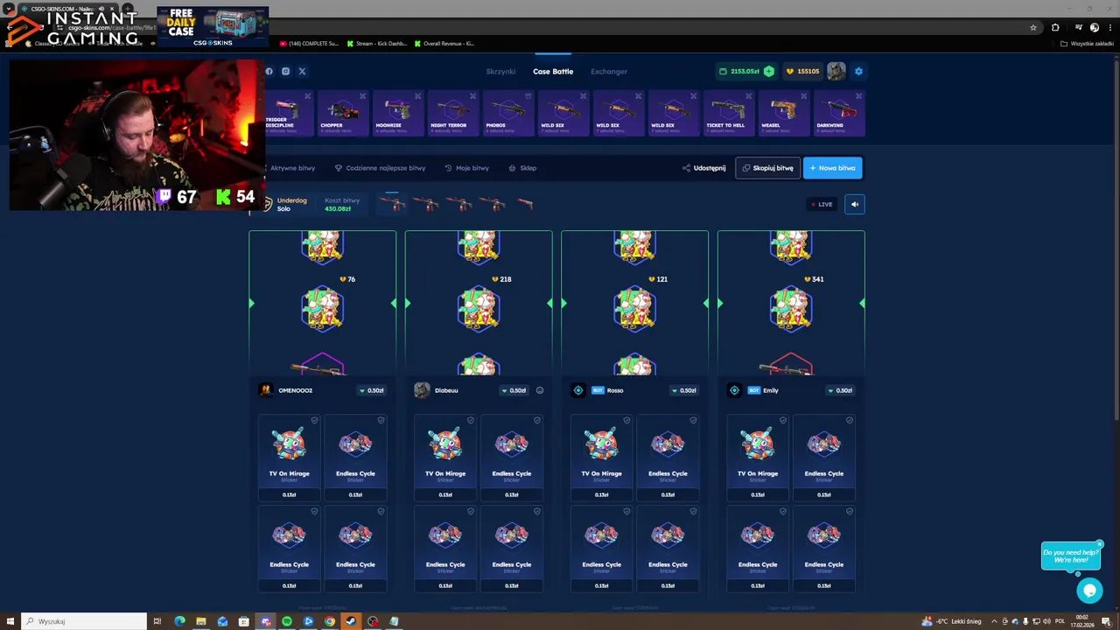Open the site settings gear icon
The width and height of the screenshot is (1120, 630).
tap(858, 72)
